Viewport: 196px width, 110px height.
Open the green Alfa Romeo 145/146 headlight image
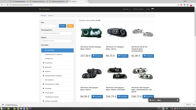pyautogui.click(x=92, y=33)
